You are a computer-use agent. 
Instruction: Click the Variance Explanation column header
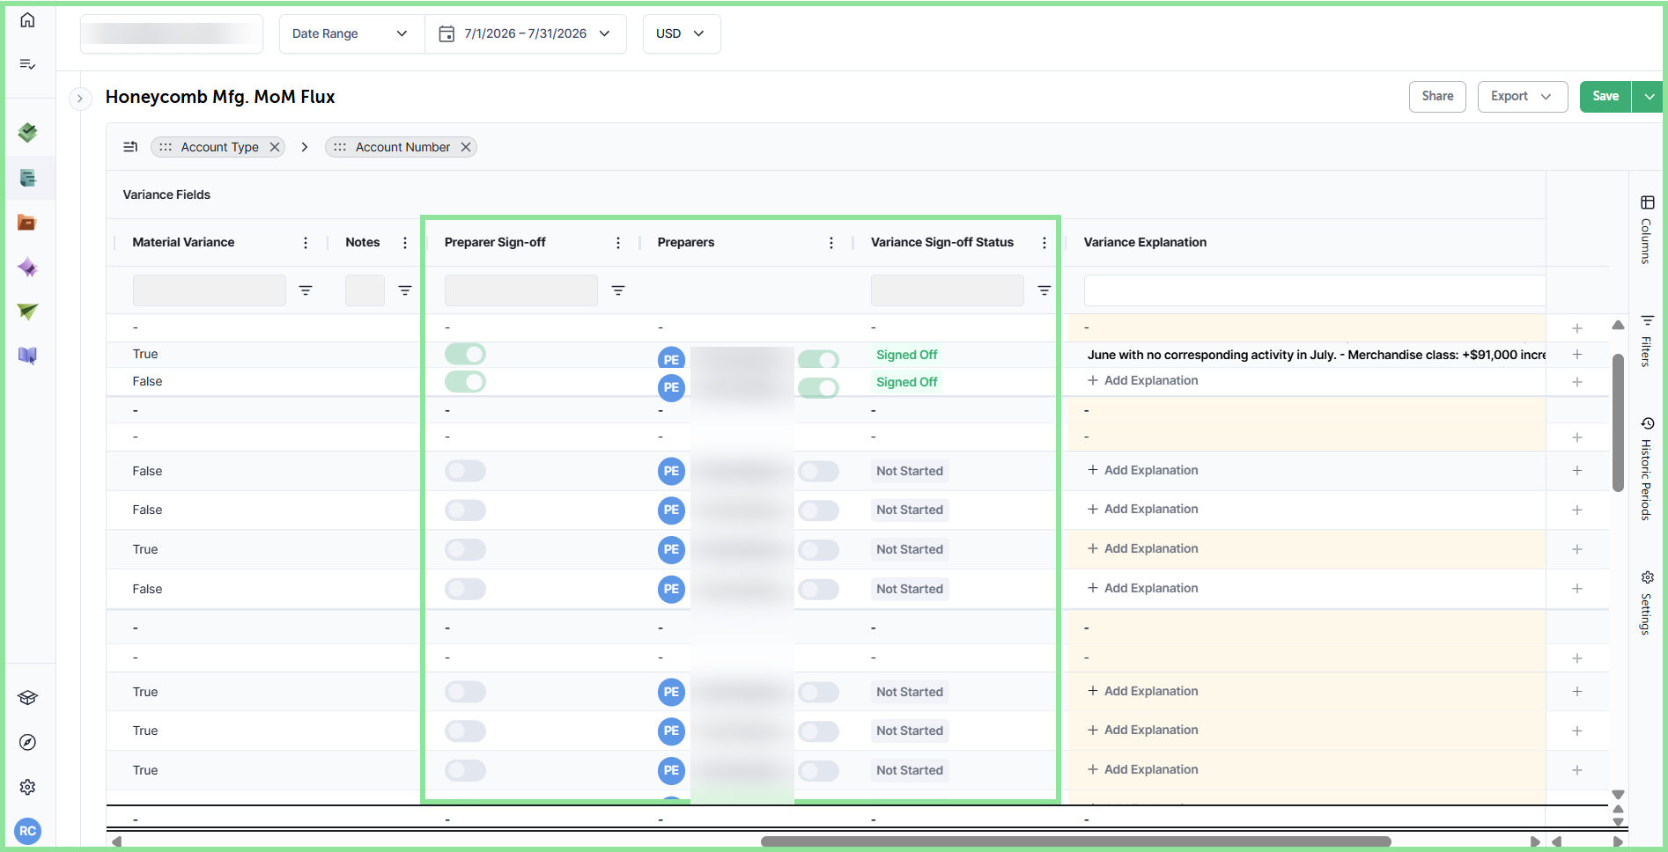1145,242
